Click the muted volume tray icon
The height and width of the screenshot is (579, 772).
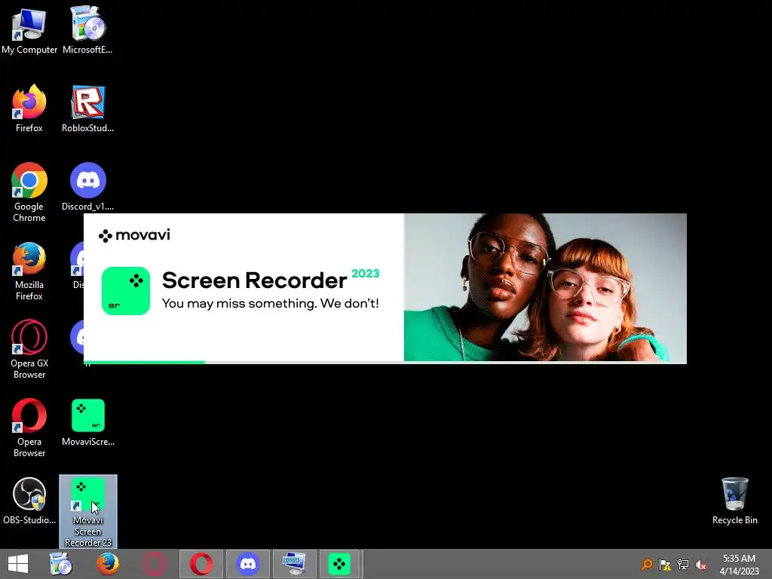click(x=700, y=564)
